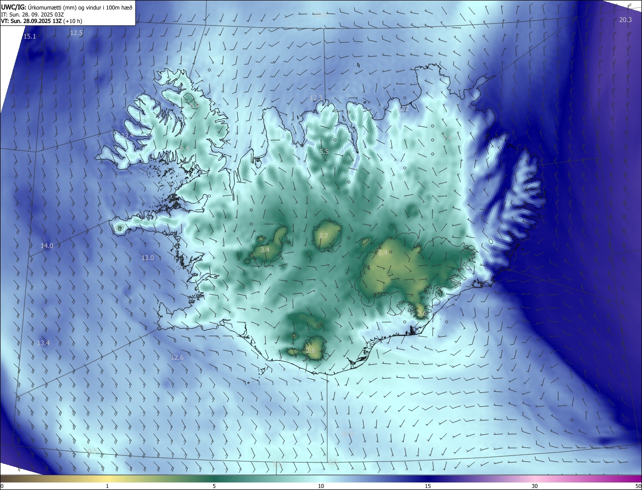
Task: Click the '14.0' value label
Action: click(x=47, y=246)
